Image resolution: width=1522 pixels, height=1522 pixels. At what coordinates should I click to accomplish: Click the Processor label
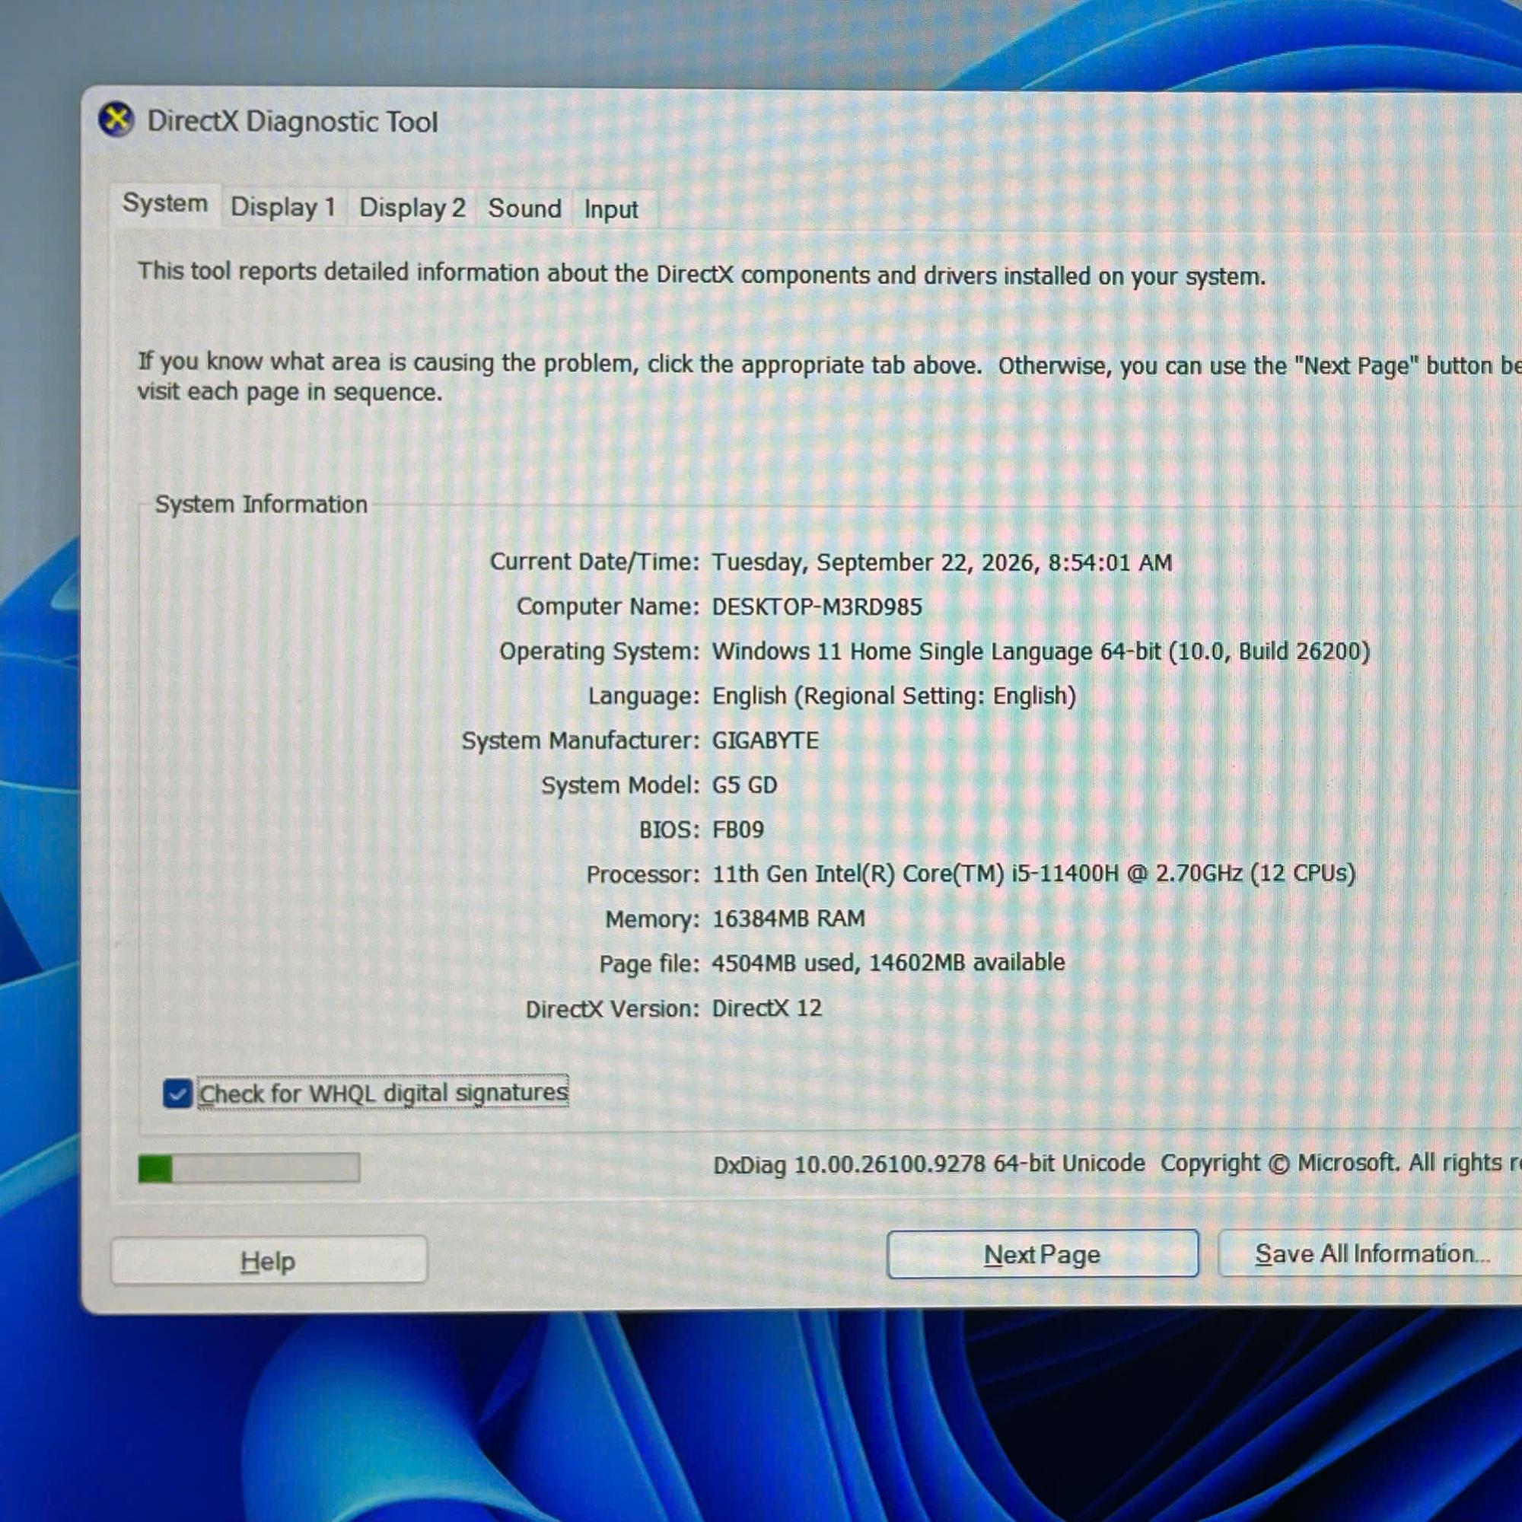click(x=643, y=874)
